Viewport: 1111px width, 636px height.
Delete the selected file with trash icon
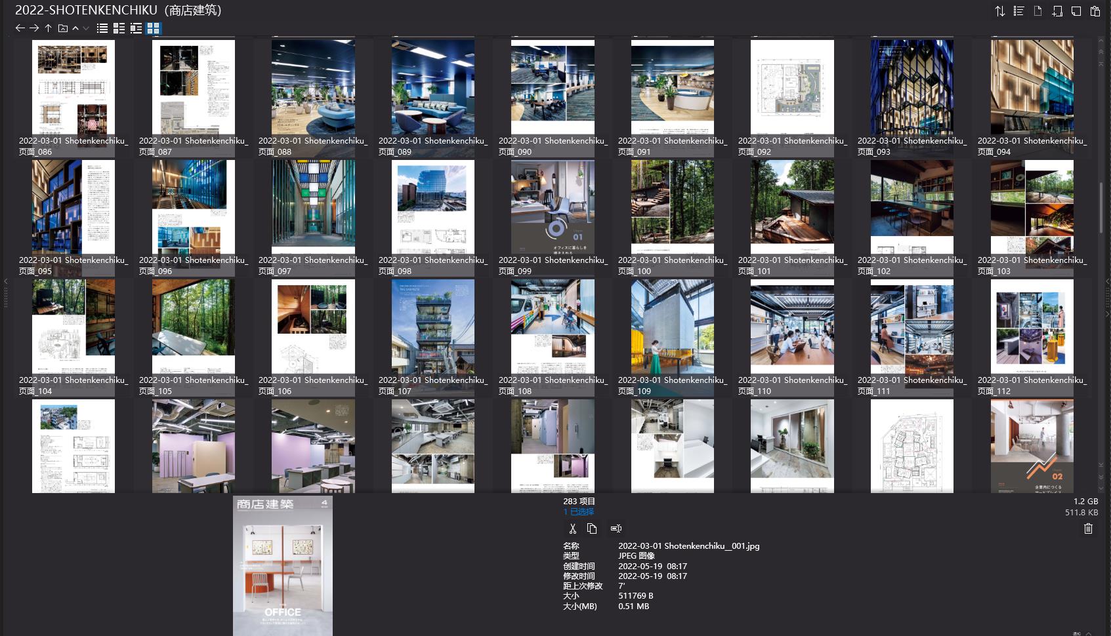(x=1088, y=528)
